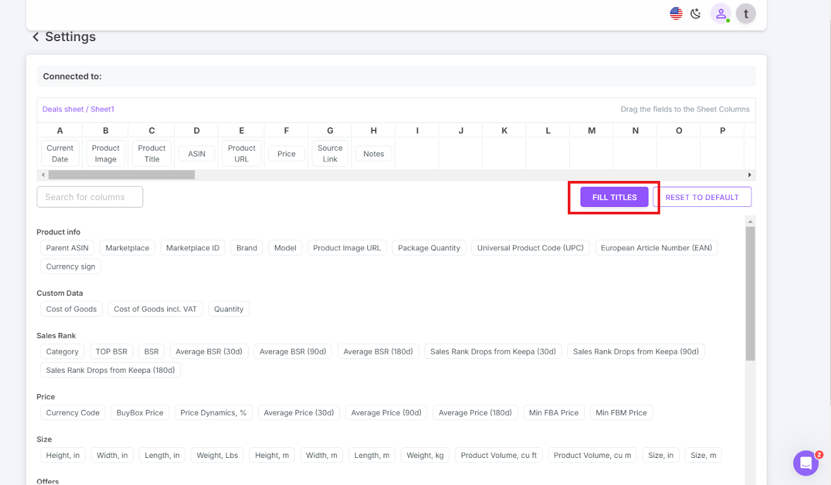Select the Category chip under Sales Rank
The image size is (831, 485).
click(62, 351)
